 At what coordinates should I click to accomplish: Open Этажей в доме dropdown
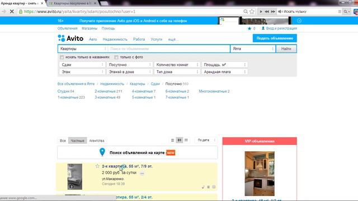pyautogui.click(x=129, y=72)
